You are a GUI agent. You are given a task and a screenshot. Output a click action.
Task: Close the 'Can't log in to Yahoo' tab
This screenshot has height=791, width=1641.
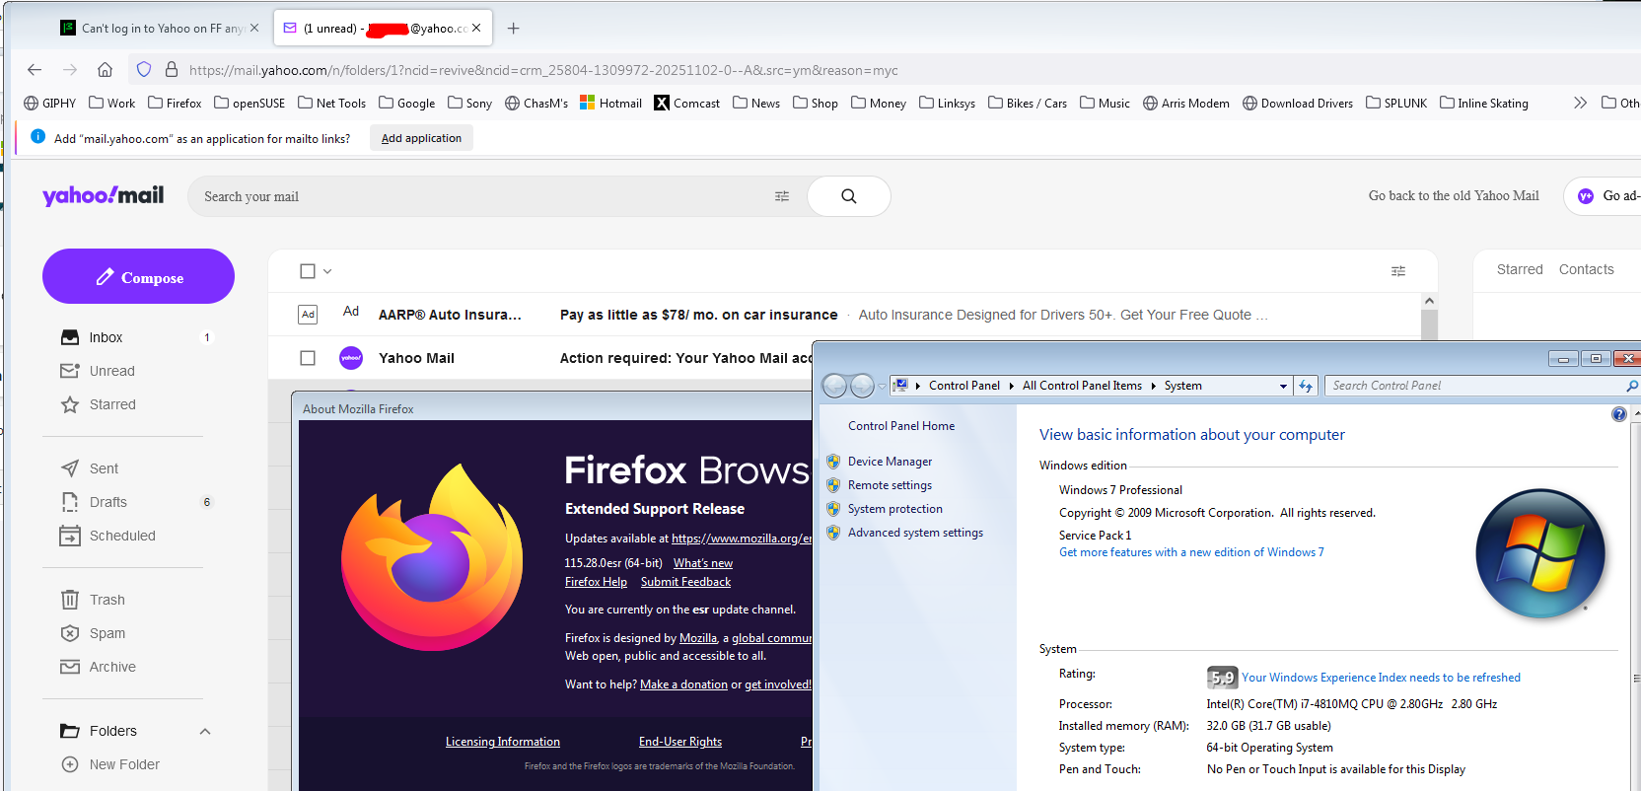[x=254, y=28]
